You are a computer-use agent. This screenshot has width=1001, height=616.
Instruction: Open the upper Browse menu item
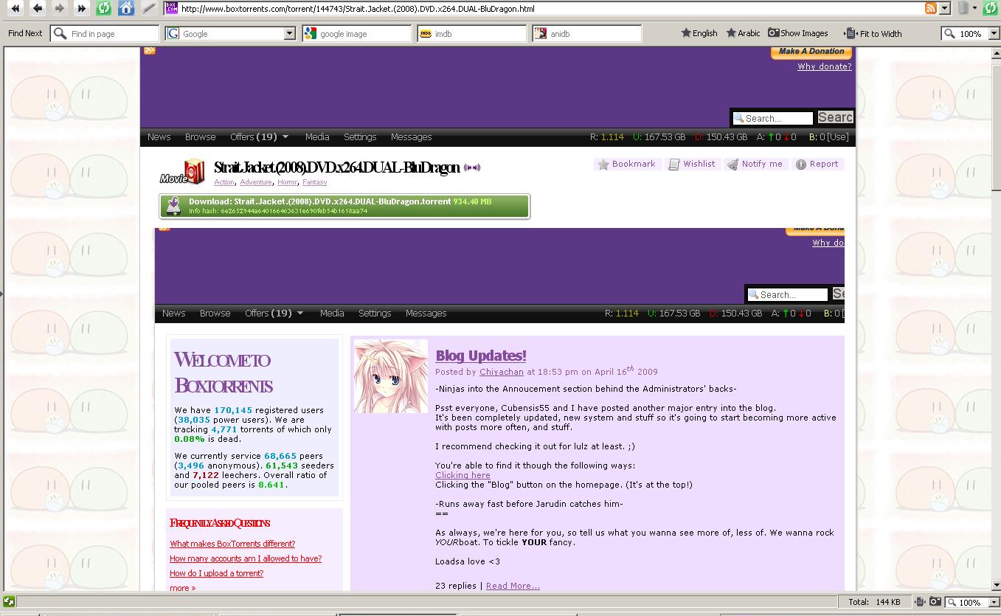[x=200, y=137]
